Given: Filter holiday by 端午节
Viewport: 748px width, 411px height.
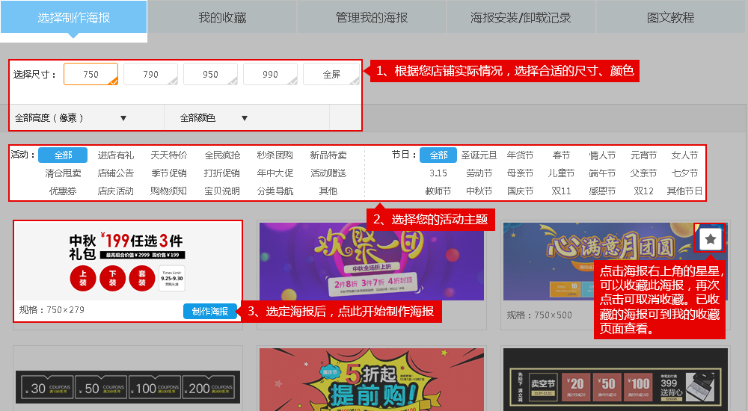Looking at the screenshot, I should pos(602,173).
